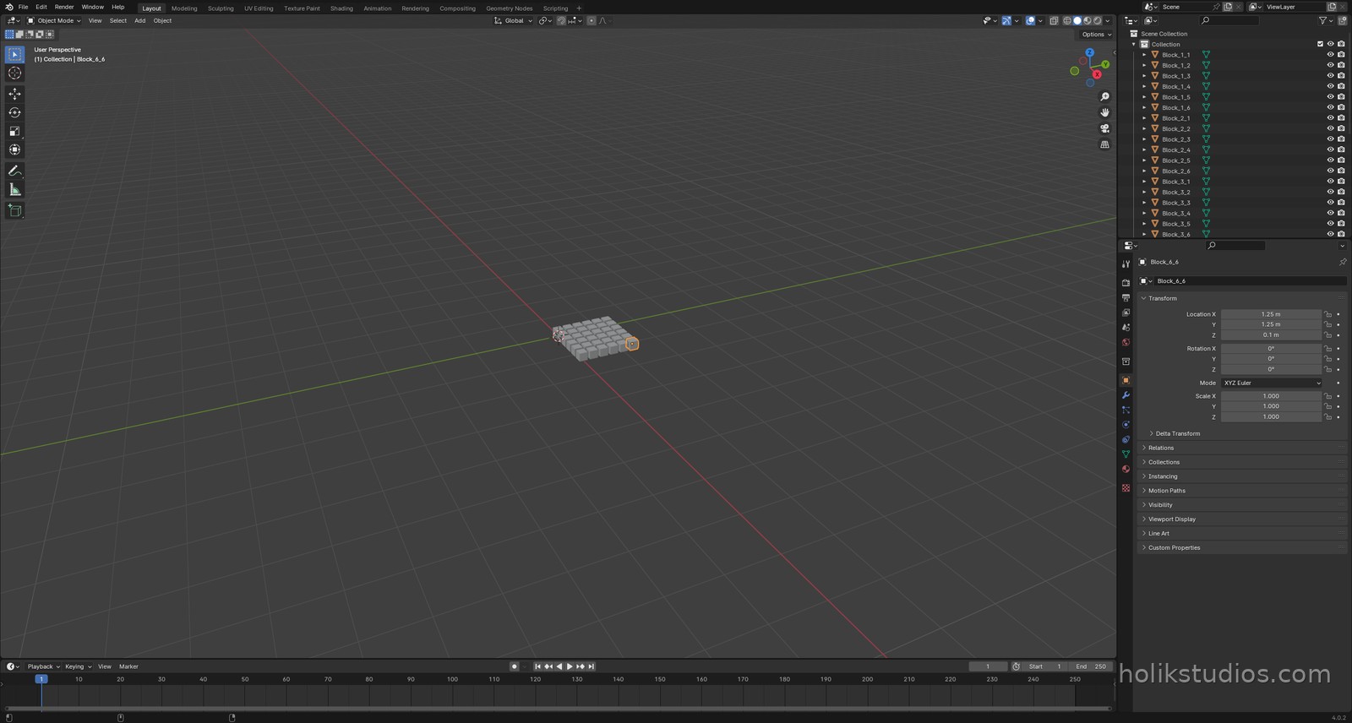Choose the Move tool in toolbar
Screen dimensions: 1352x723
pyautogui.click(x=14, y=94)
